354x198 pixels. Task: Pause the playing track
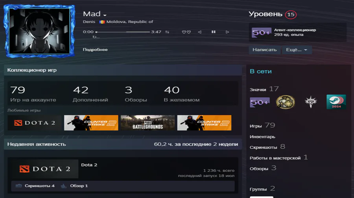click(213, 32)
